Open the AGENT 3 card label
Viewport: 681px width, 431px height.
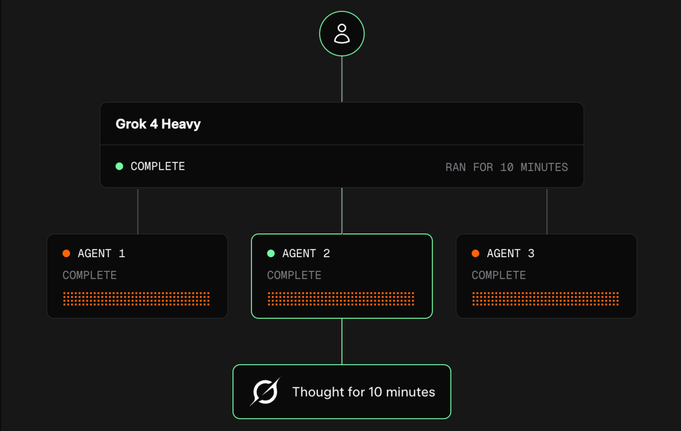coord(510,253)
